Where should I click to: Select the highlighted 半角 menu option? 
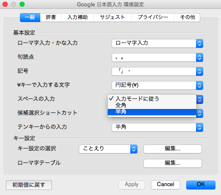[152, 112]
